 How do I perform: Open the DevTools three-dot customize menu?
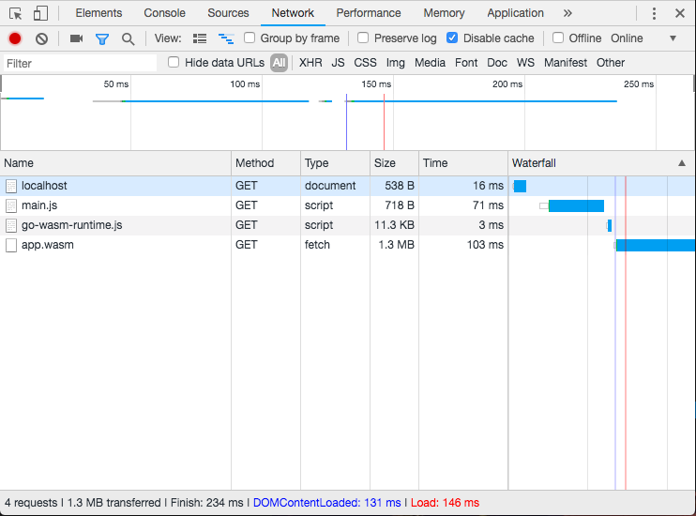(654, 13)
